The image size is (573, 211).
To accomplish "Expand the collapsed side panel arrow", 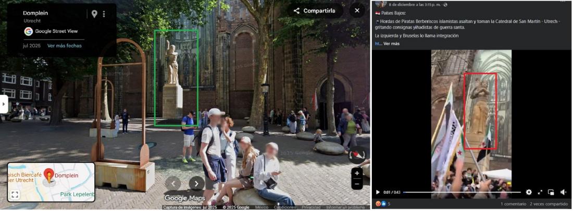I will pyautogui.click(x=4, y=104).
